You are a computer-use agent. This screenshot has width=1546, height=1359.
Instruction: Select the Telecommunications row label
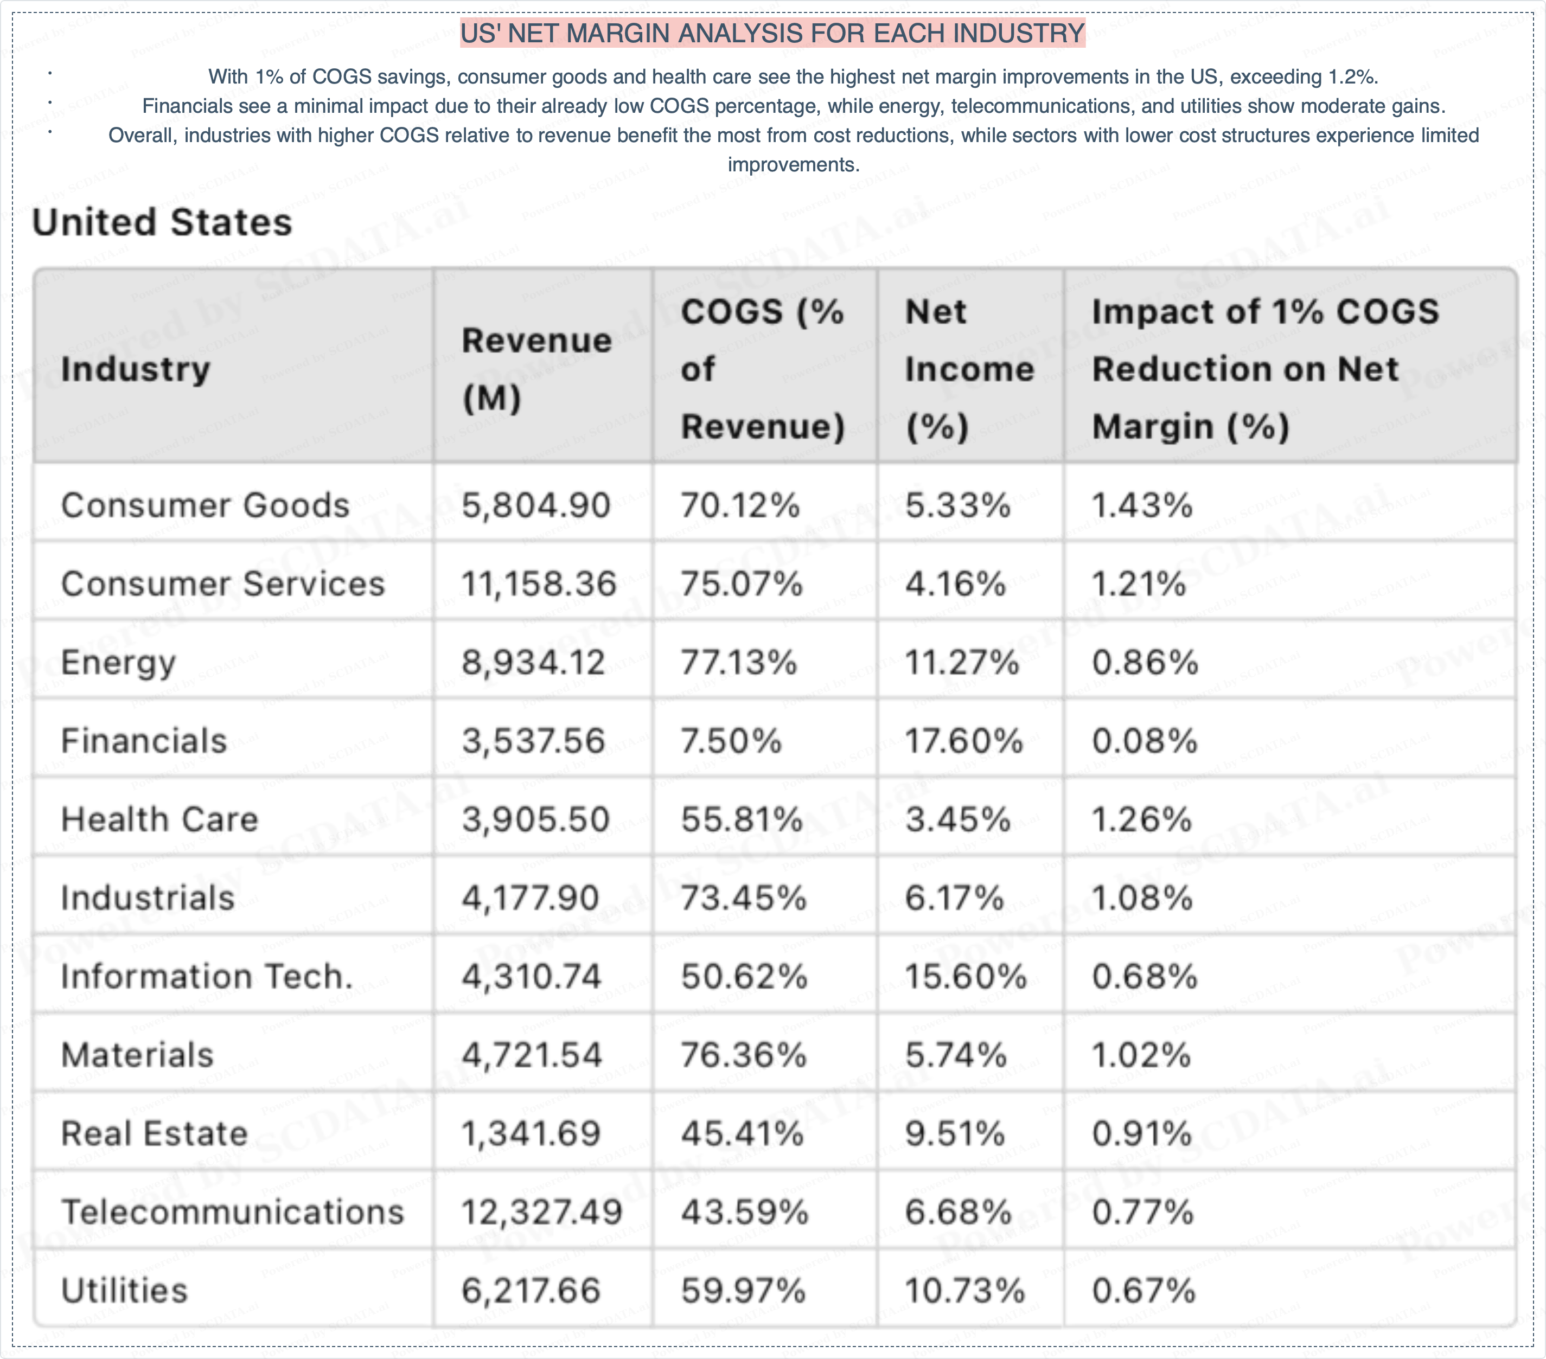[x=232, y=1212]
